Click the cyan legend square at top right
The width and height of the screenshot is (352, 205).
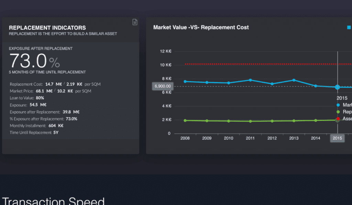(349, 26)
